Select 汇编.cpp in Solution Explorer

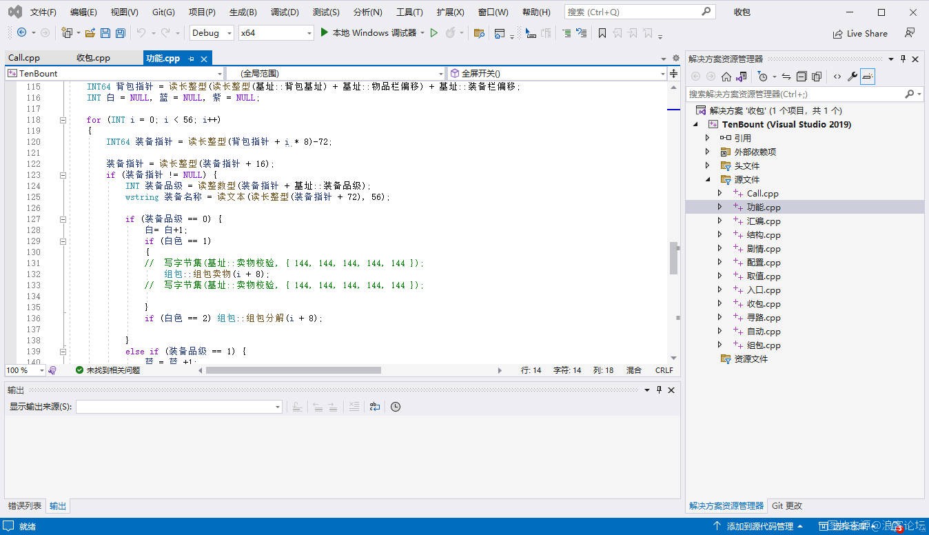(763, 221)
